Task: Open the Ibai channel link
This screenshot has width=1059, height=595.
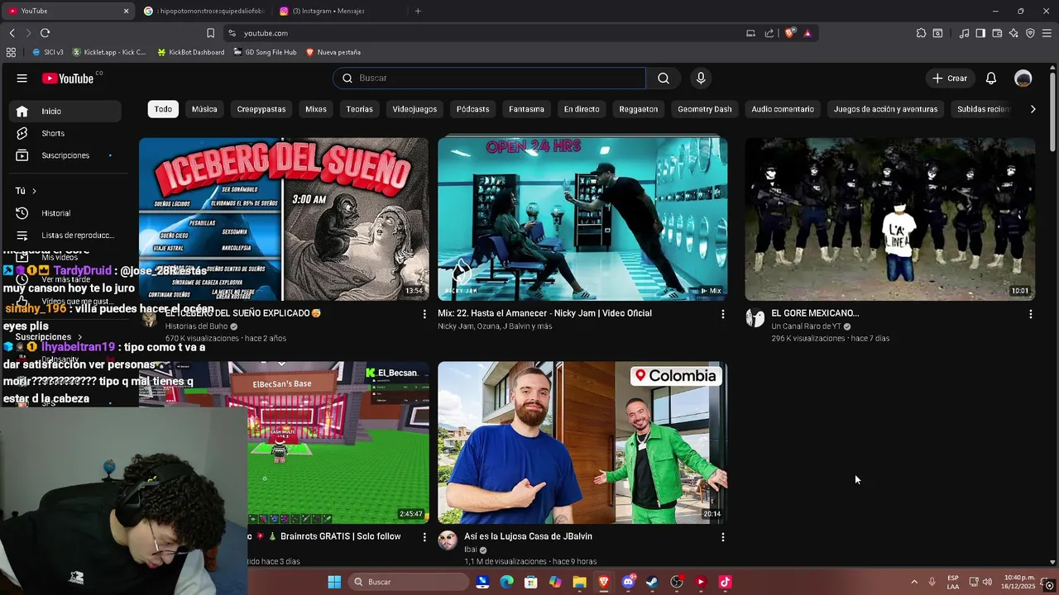Action: [470, 550]
